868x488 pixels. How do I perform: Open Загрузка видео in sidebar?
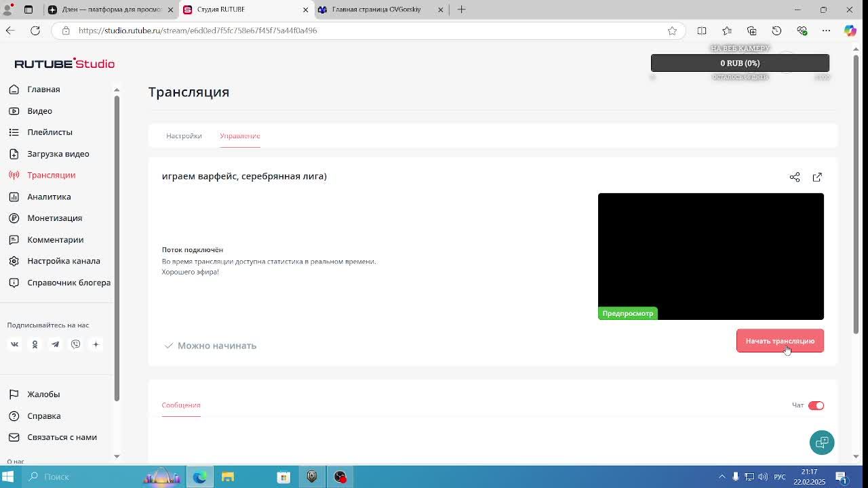point(58,154)
